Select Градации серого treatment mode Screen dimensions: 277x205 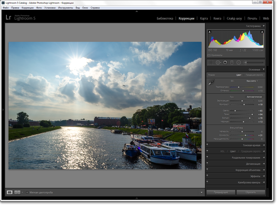[x=254, y=75]
